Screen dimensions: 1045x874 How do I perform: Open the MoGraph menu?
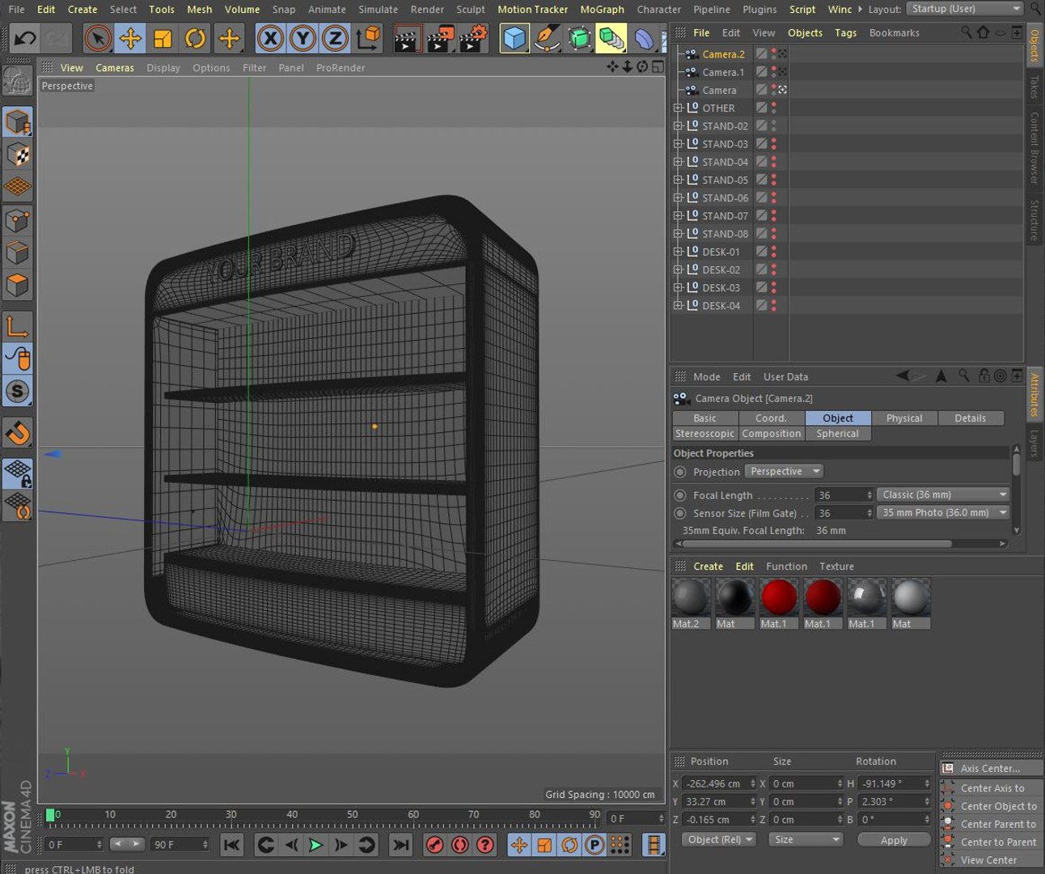click(602, 9)
